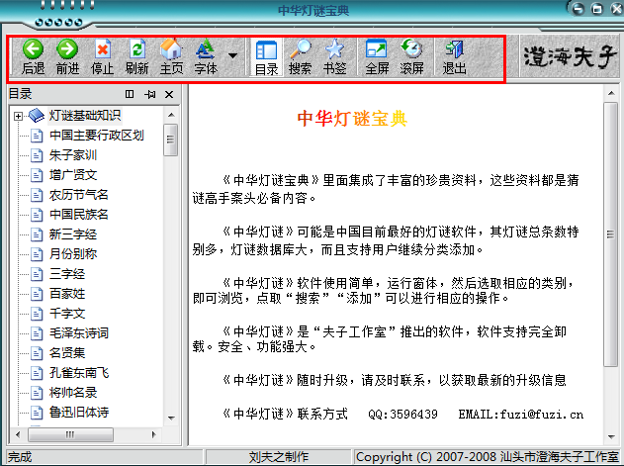Open 中国主要行政区划 in the tree
Viewport: 624px width, 466px height.
[x=96, y=136]
